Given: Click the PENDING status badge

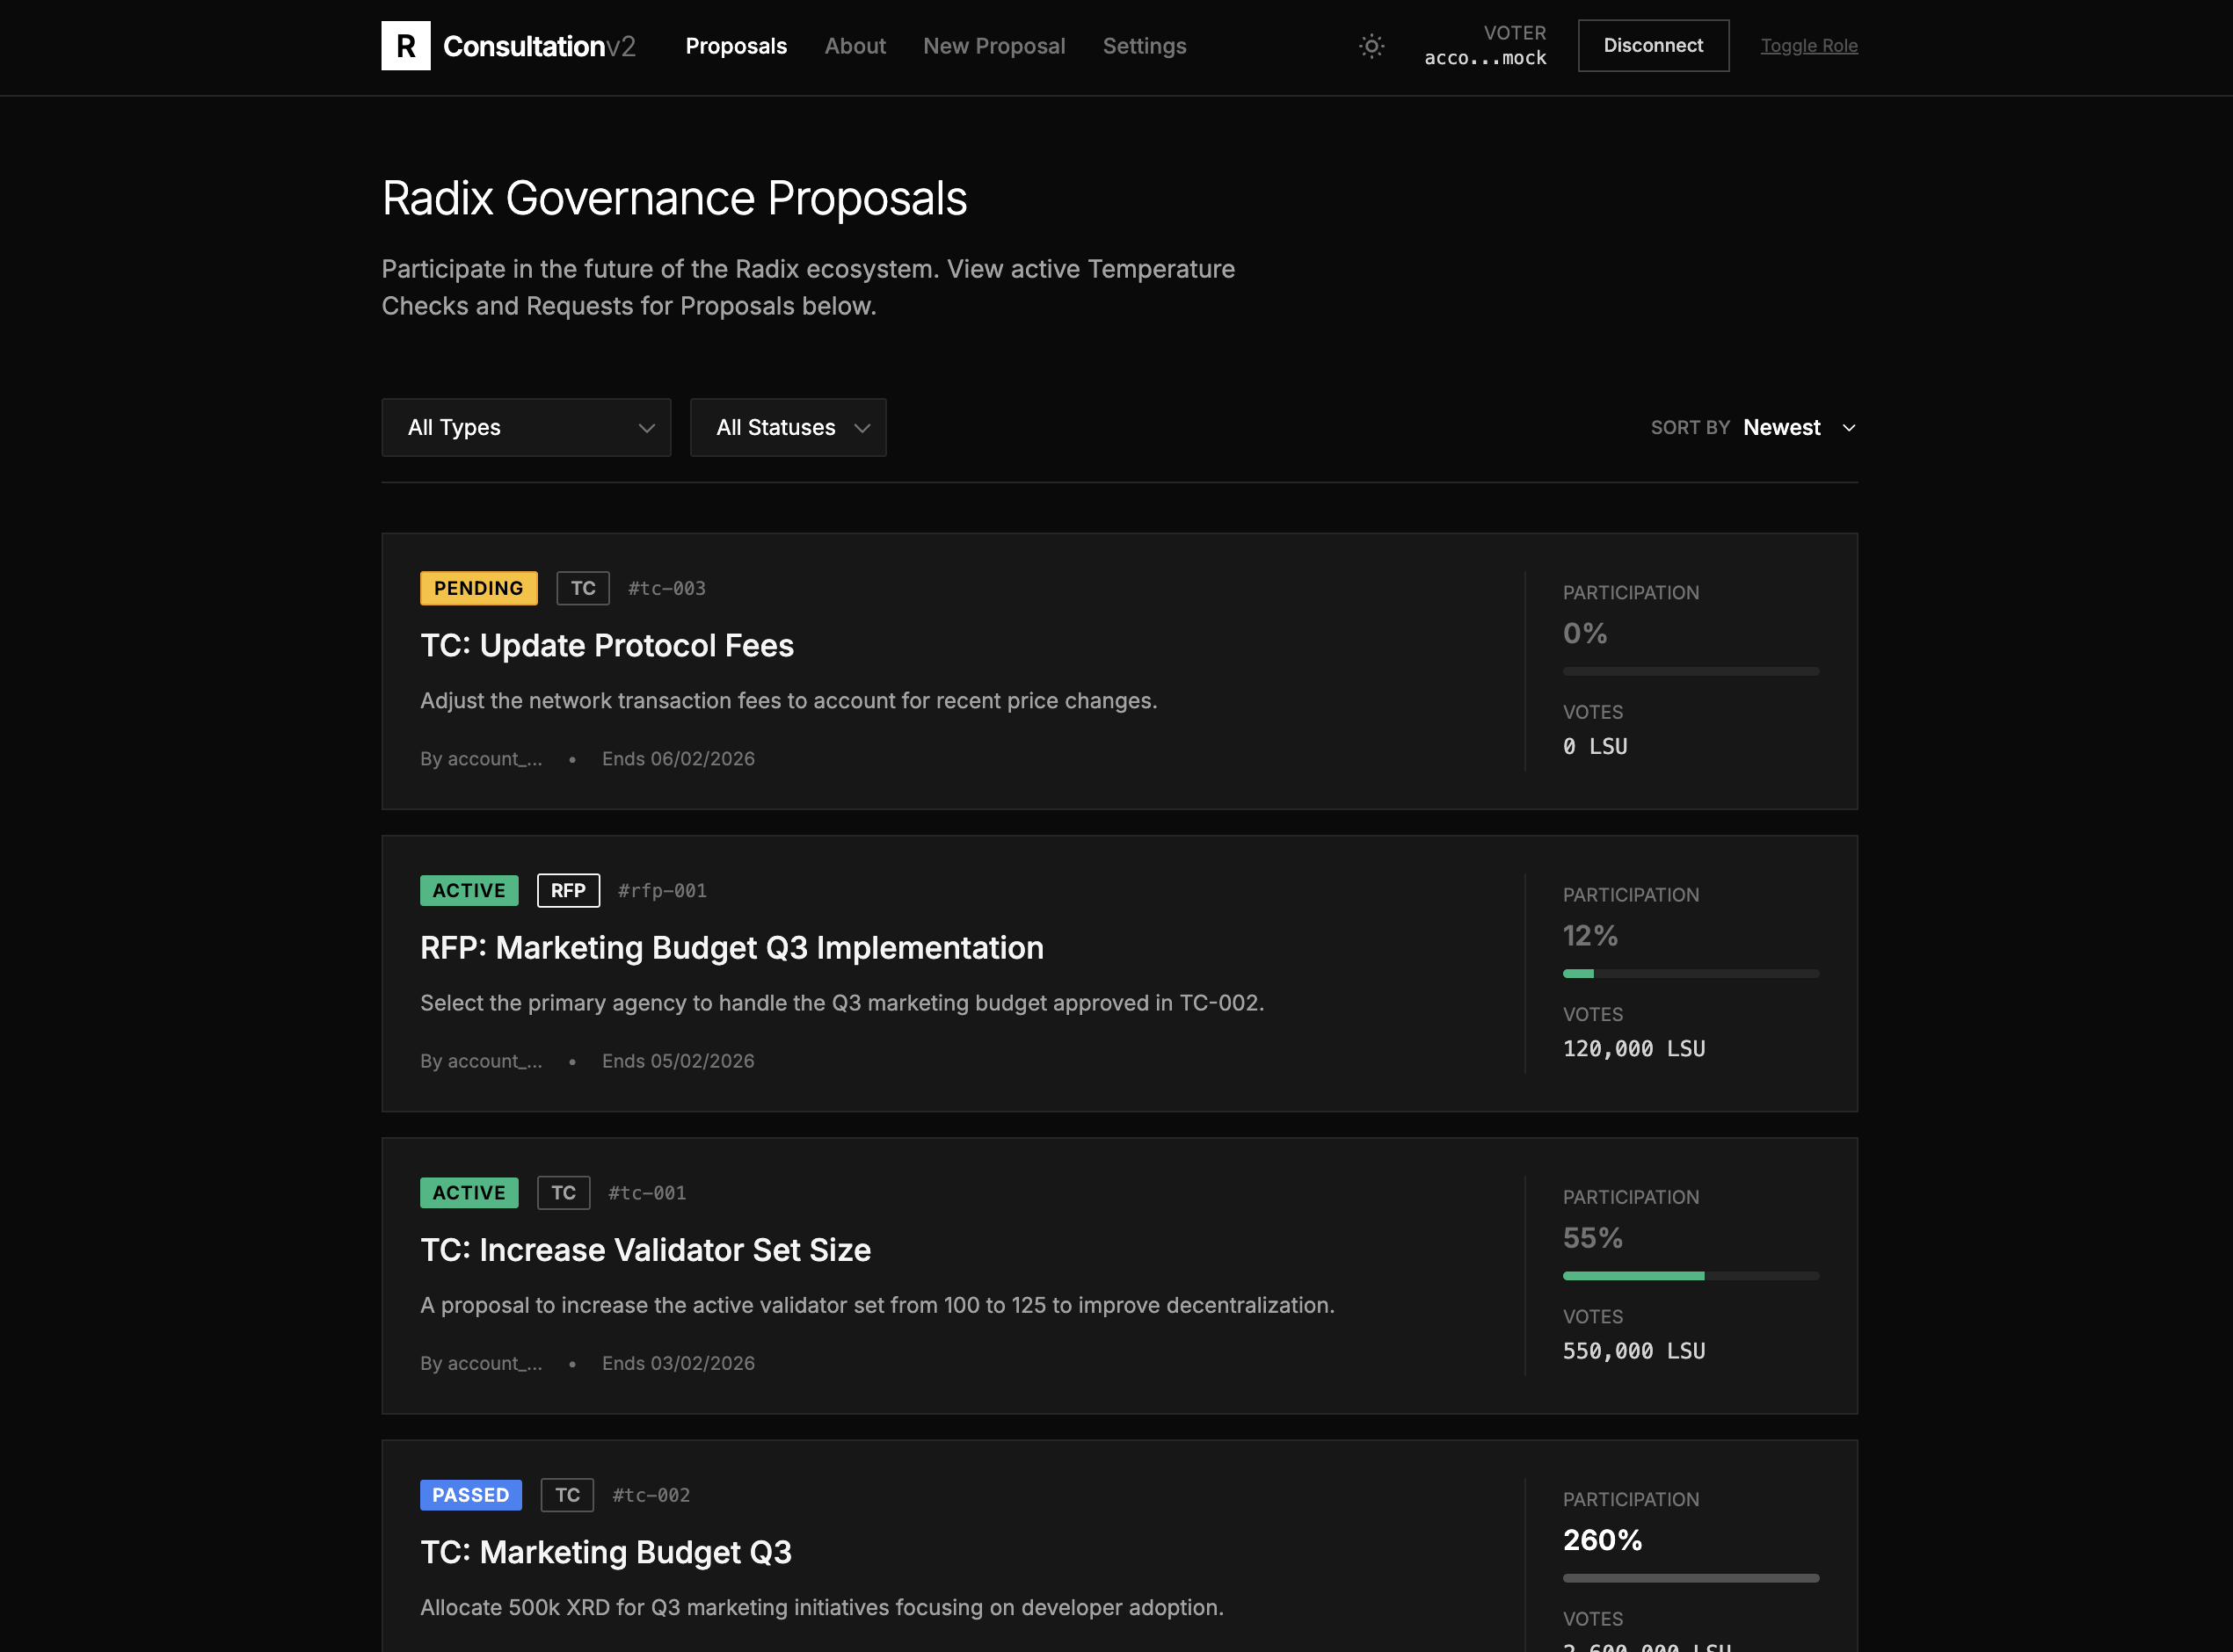Looking at the screenshot, I should click(478, 588).
